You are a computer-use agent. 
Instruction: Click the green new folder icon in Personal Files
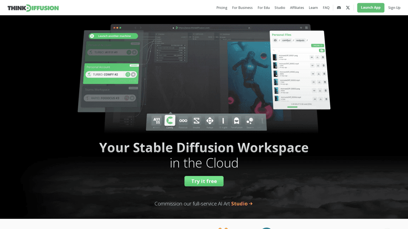tap(322, 50)
